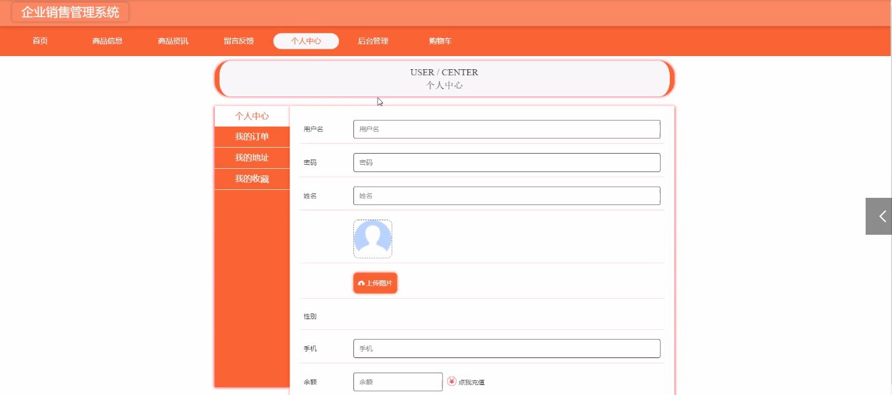Open 我的收藏 in the sidebar
Viewport: 892px width, 395px height.
(x=252, y=179)
